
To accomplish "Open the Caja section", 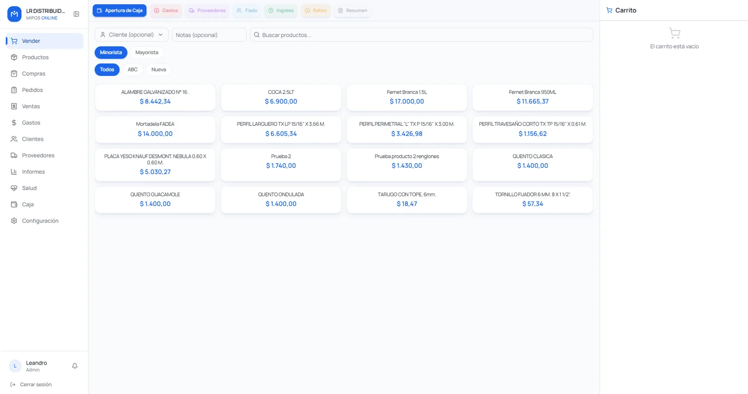I will [x=44, y=205].
